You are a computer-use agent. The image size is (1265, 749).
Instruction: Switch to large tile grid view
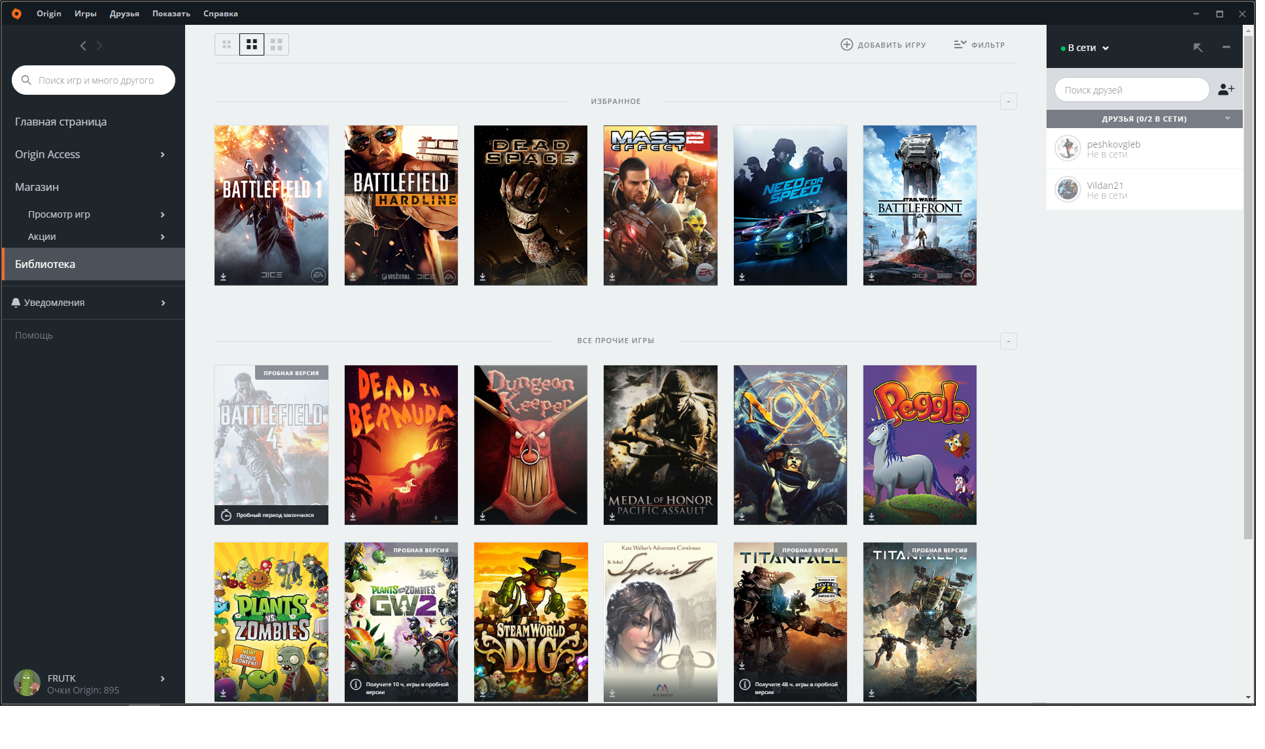277,44
